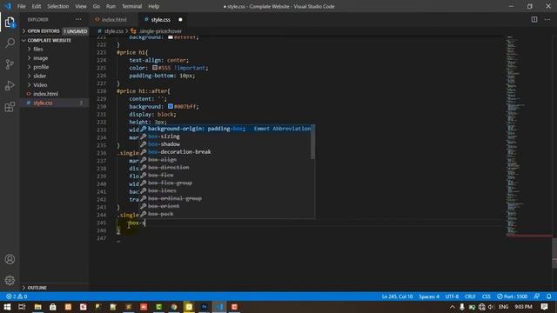Open the Edit menu

(37, 6)
